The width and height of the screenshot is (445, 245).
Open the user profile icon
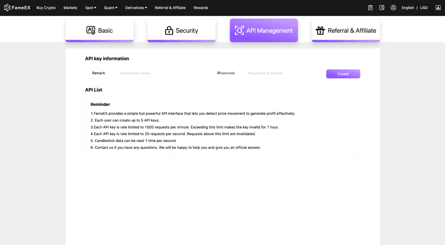tap(393, 8)
